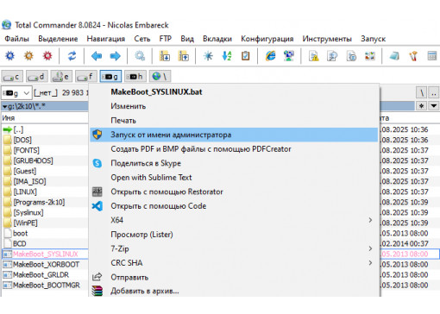This screenshot has width=440, height=314.
Task: Open the Инструменты menu
Action: [327, 39]
